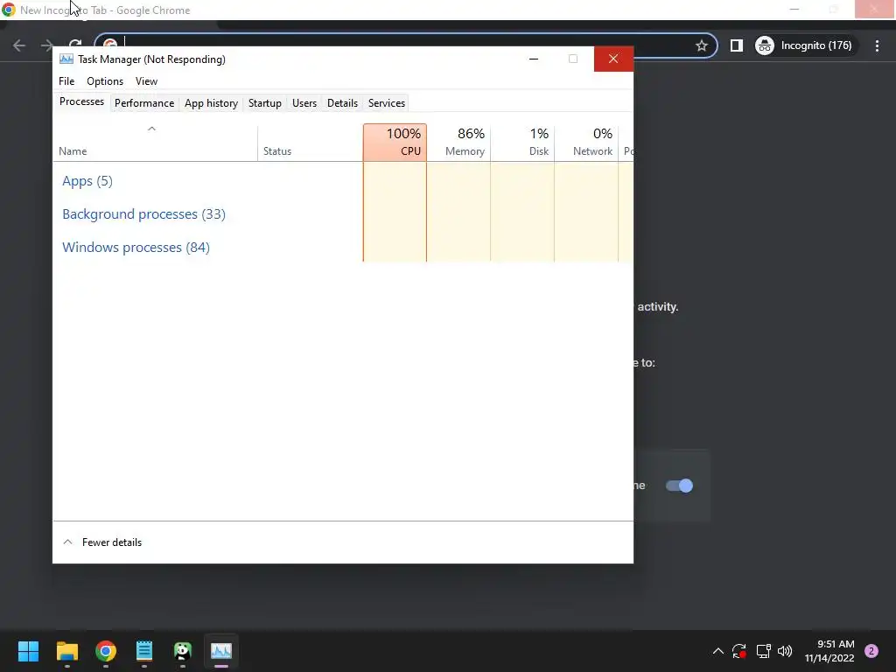Click Task Manager icon on the taskbar
Viewport: 896px width, 672px height.
pos(221,651)
